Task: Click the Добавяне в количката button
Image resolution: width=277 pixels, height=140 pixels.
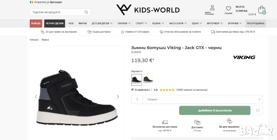Action: (x=215, y=110)
